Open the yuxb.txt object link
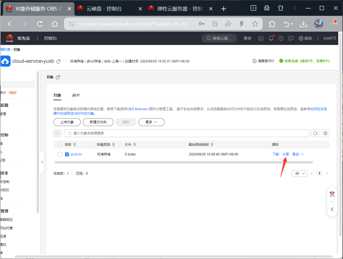 click(x=76, y=154)
